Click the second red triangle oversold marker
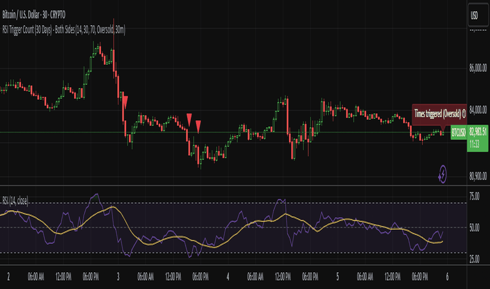The image size is (490, 289). click(189, 120)
